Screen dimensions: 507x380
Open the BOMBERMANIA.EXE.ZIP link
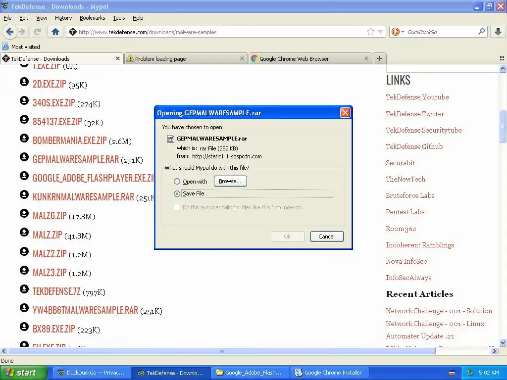69,141
